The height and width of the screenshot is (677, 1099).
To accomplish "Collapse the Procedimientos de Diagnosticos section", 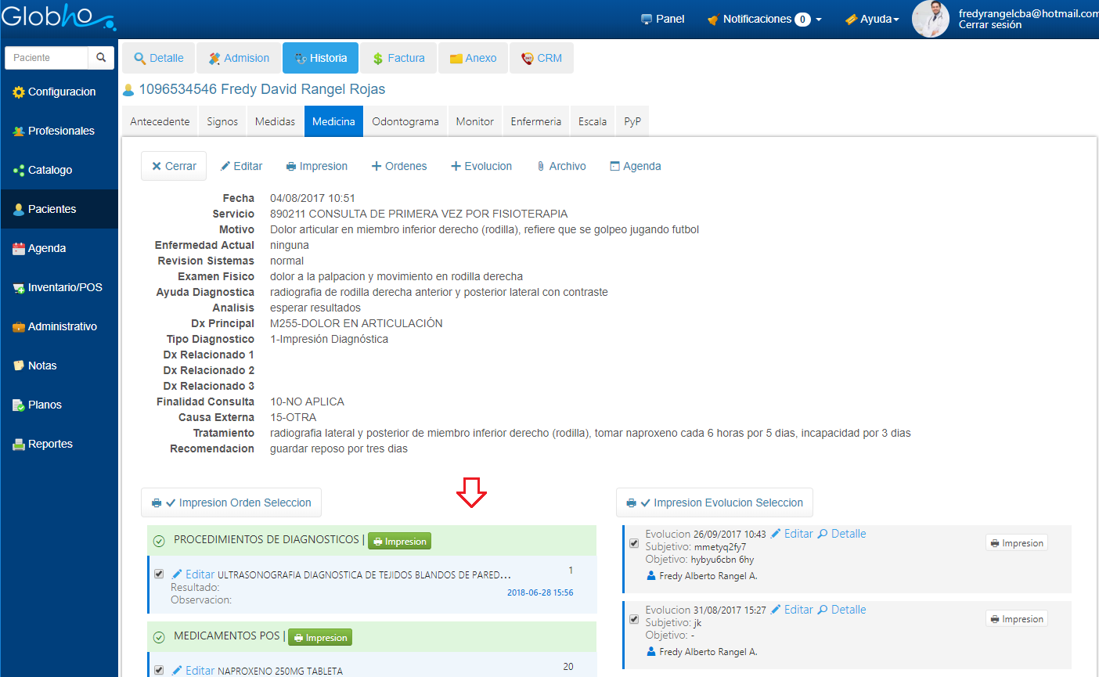I will point(159,540).
